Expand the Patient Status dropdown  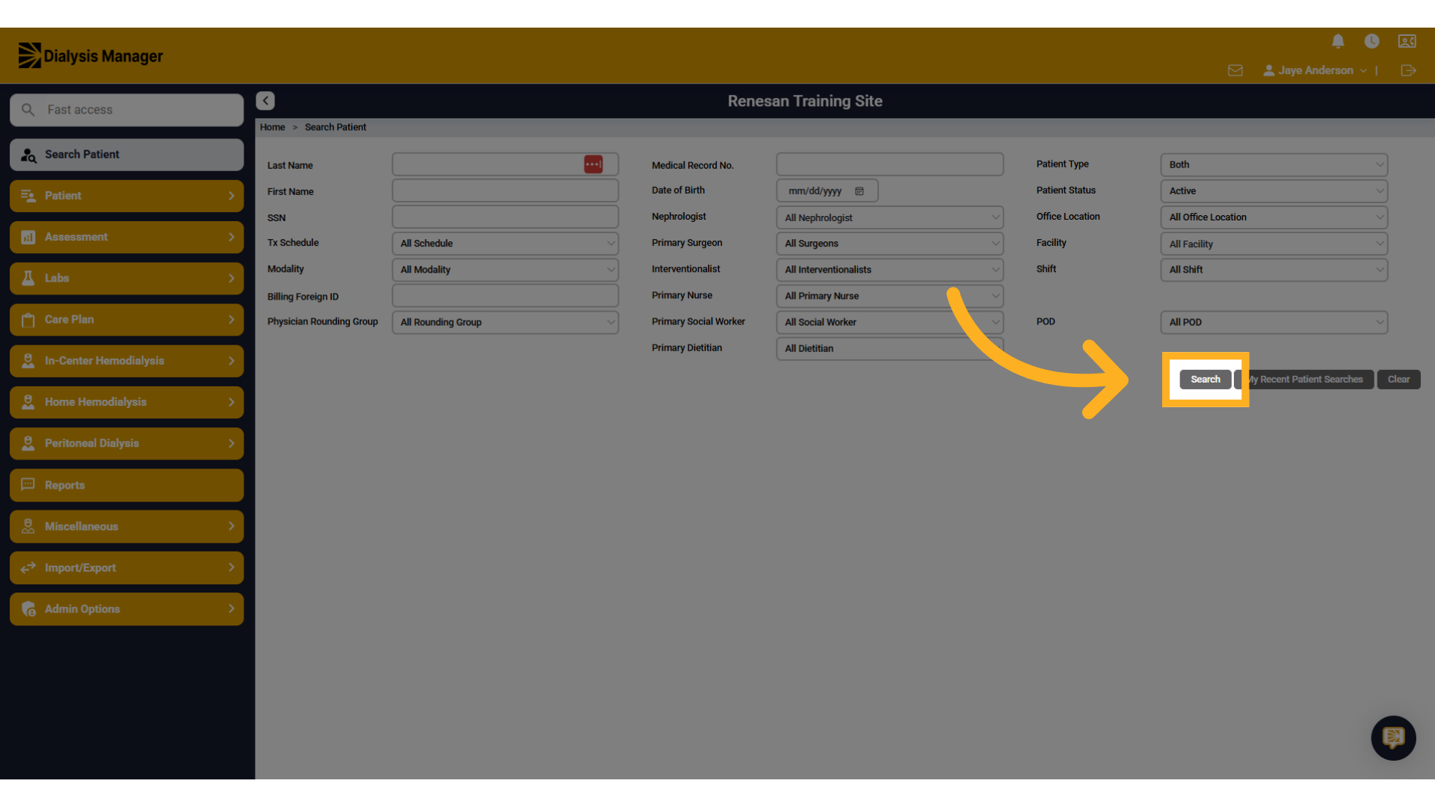click(1274, 191)
